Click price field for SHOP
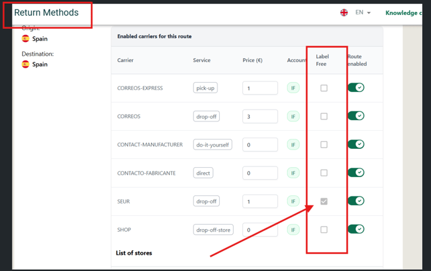The height and width of the screenshot is (271, 431). tap(260, 230)
